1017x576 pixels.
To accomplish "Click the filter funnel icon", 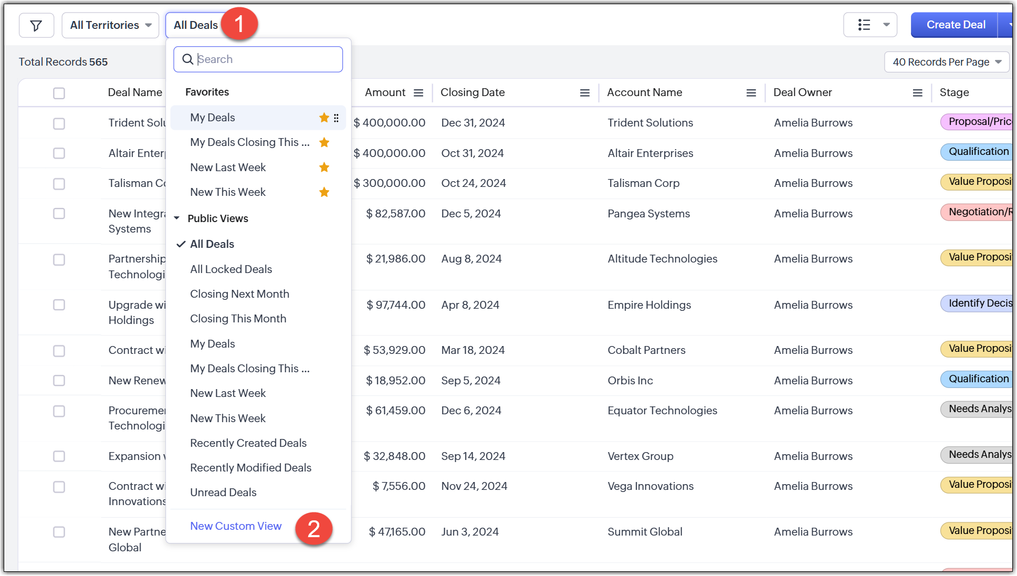I will [36, 25].
